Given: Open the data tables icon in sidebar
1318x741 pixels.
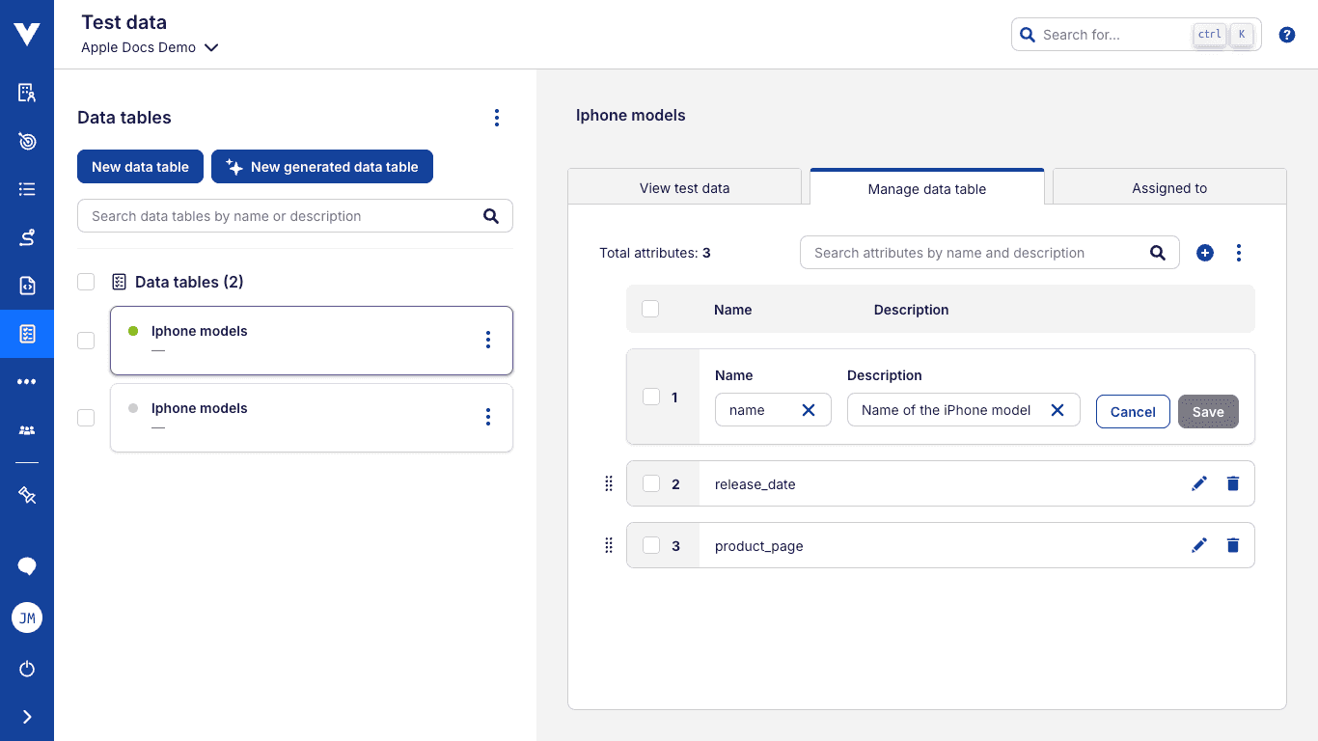Looking at the screenshot, I should [x=26, y=334].
